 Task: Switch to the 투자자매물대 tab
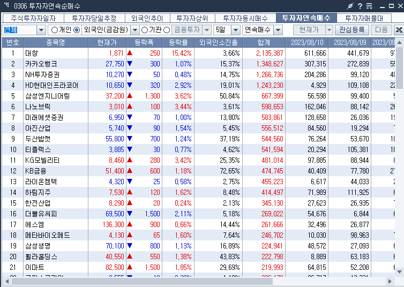(364, 18)
